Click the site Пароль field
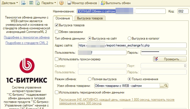190x109 pixels. point(164,53)
